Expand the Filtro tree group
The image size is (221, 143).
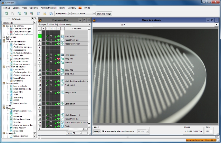pyautogui.click(x=4, y=39)
